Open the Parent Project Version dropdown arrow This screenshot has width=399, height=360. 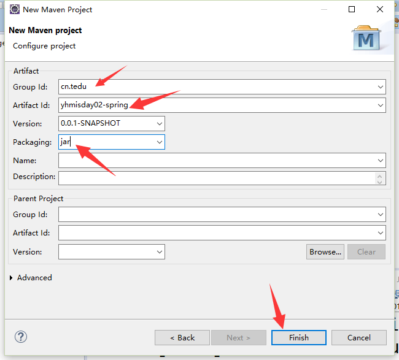160,252
